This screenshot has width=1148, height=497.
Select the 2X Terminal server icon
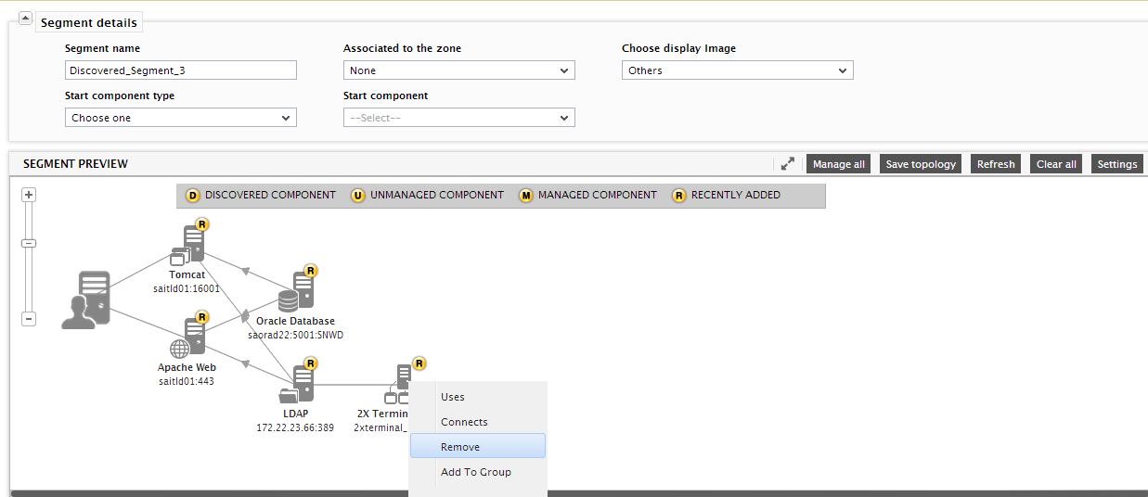pyautogui.click(x=398, y=386)
